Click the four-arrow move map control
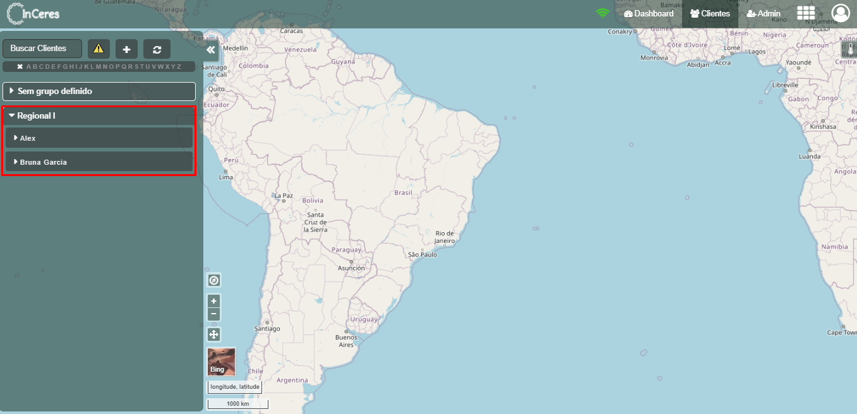Screen dimensions: 857x414 point(214,334)
